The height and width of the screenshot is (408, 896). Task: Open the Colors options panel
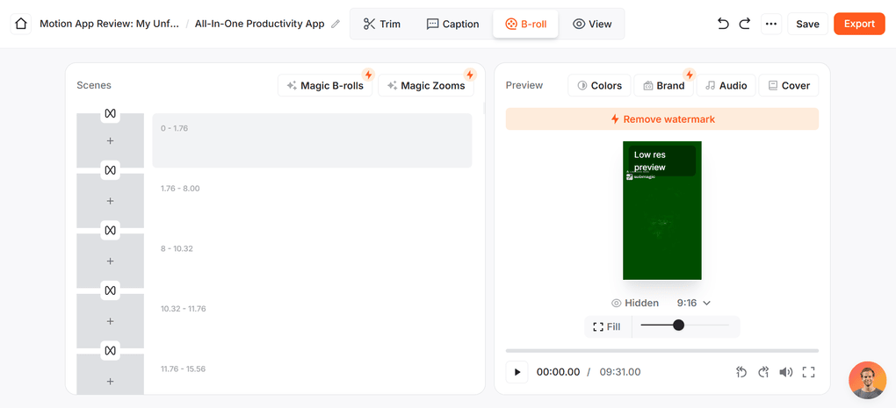pyautogui.click(x=599, y=85)
